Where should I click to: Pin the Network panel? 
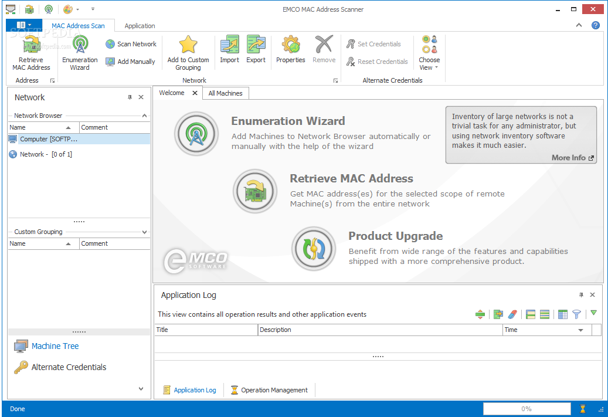pos(130,97)
